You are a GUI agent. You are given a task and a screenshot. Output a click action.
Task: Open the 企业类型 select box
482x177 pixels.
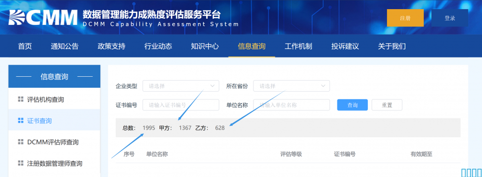point(181,86)
